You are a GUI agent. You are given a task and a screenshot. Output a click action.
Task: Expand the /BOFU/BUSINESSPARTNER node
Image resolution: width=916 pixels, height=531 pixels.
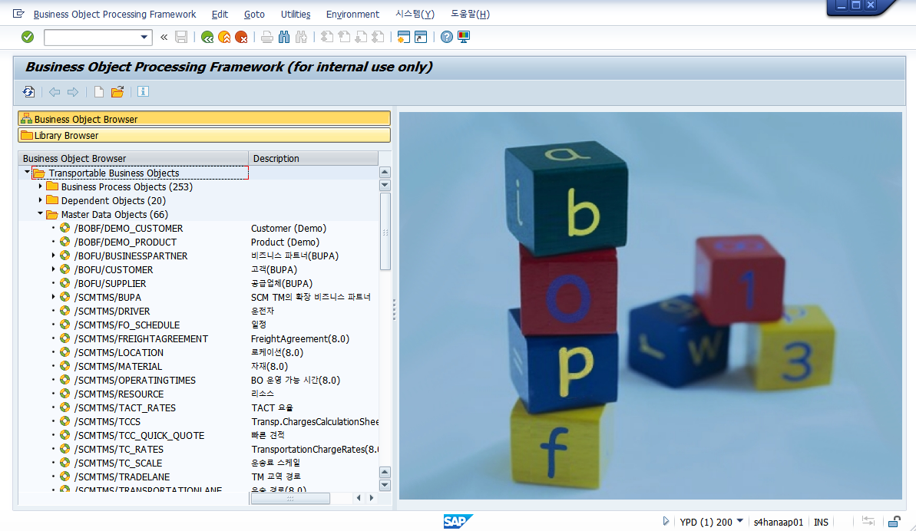pos(53,256)
